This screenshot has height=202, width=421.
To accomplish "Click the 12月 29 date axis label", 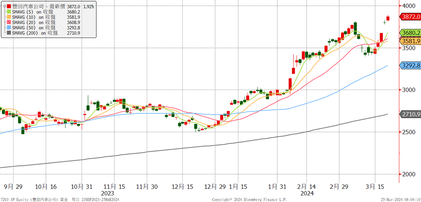I will [x=214, y=187].
